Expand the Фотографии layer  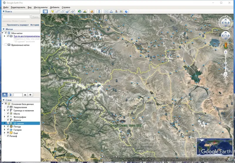coord(4,117)
